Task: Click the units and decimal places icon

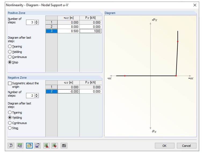Action: 20,145
